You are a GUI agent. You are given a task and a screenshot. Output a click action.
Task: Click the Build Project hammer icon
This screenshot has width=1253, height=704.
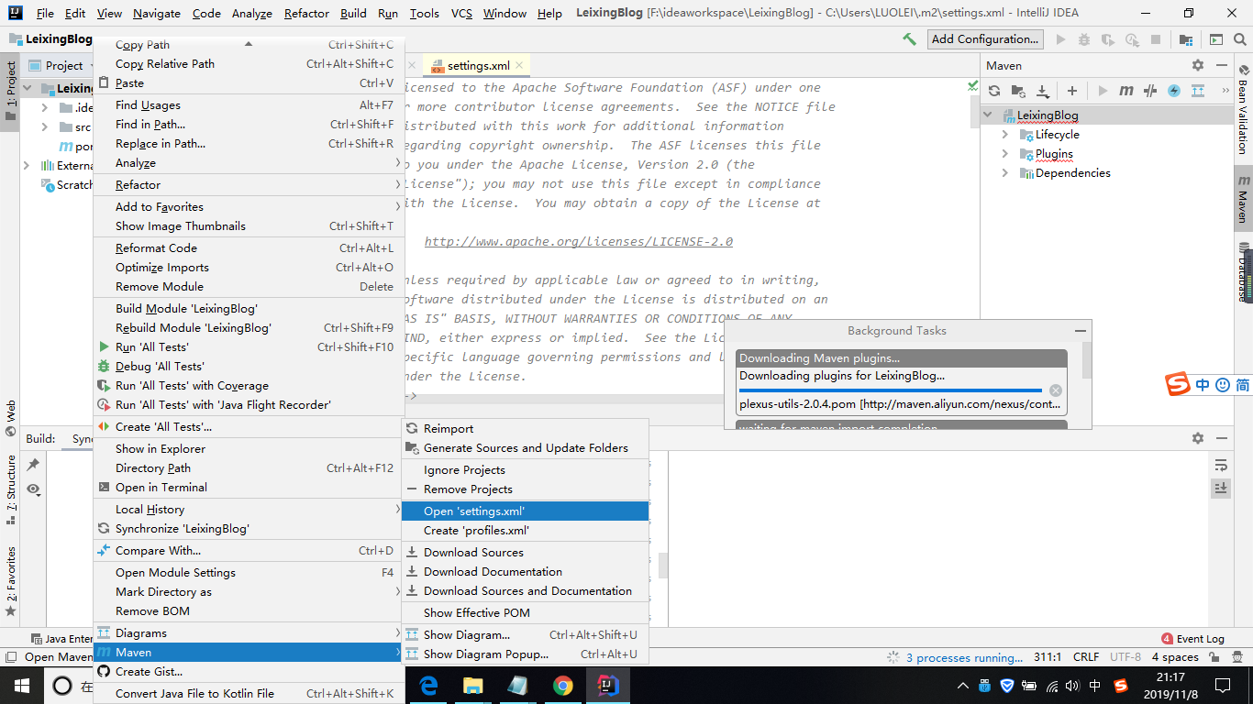point(909,39)
